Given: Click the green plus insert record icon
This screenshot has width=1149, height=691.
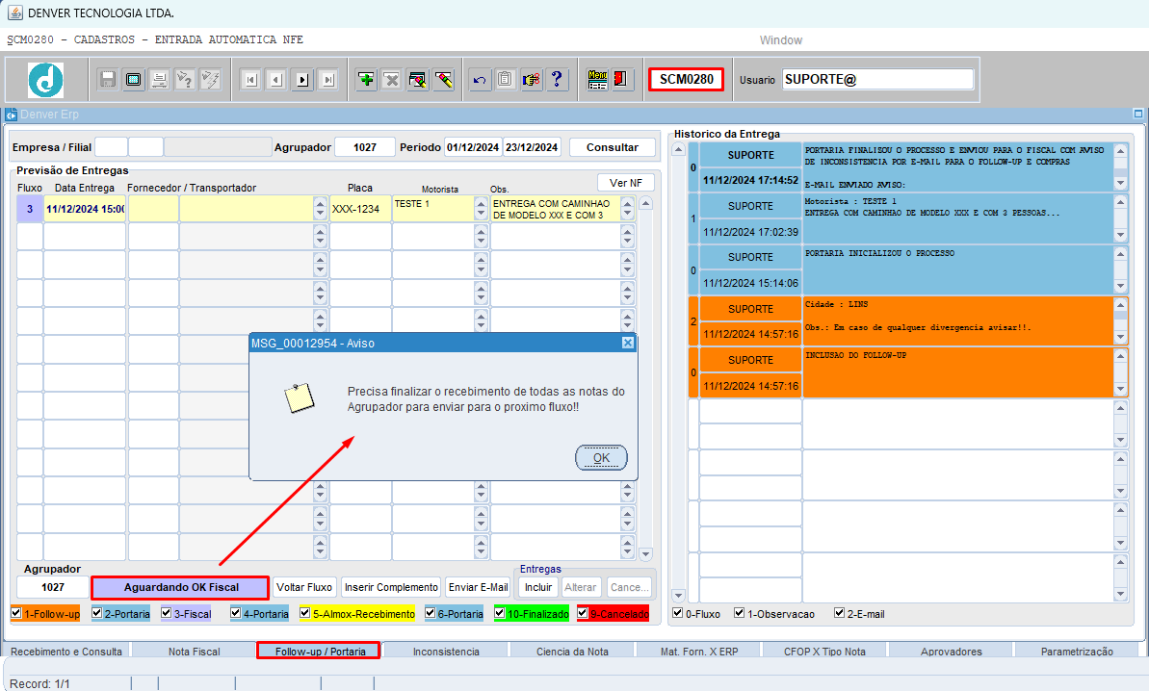Looking at the screenshot, I should [x=366, y=80].
